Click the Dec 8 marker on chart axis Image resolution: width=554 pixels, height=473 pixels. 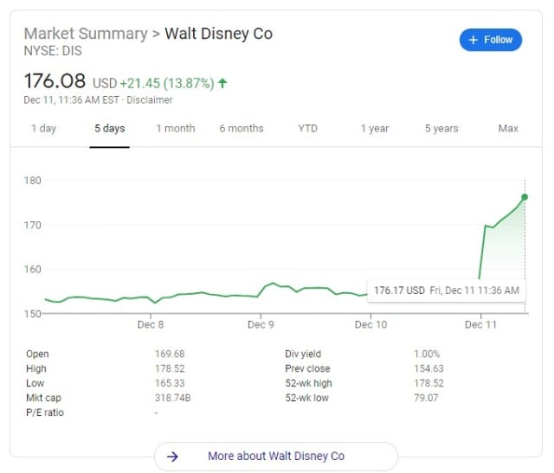tap(151, 324)
